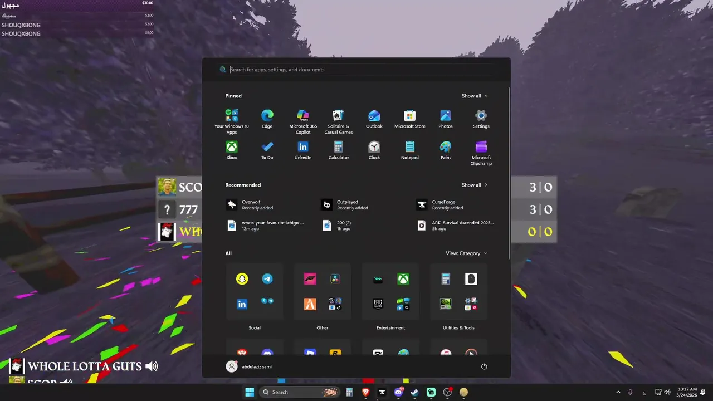This screenshot has width=713, height=401.
Task: Toggle the microphone tray icon
Action: click(x=630, y=392)
